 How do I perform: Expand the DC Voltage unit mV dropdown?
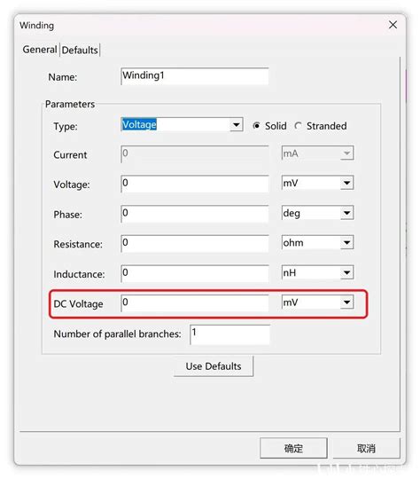(317, 302)
